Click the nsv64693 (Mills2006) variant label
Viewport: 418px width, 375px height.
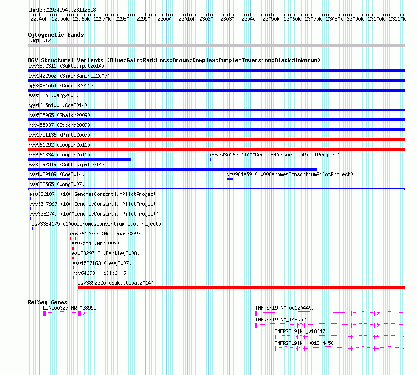pyautogui.click(x=101, y=273)
